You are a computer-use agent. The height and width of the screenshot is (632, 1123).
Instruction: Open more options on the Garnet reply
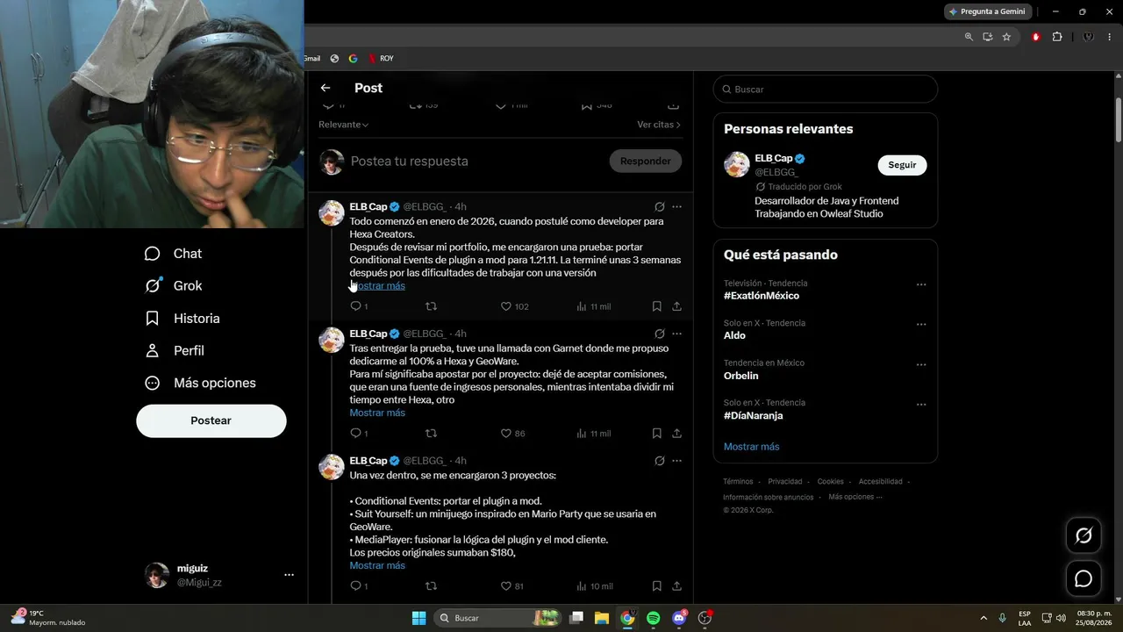tap(676, 334)
